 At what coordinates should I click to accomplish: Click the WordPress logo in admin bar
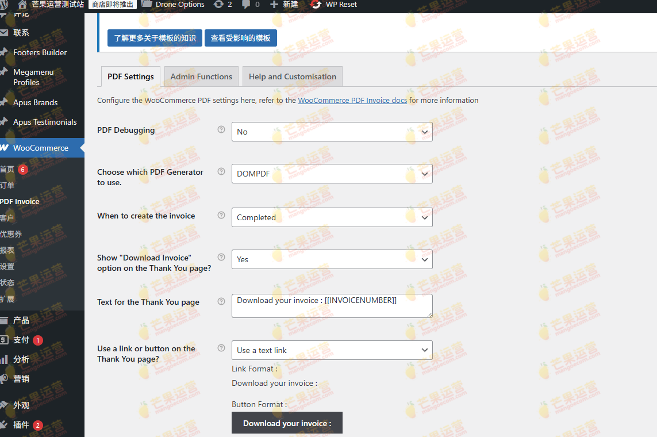pyautogui.click(x=4, y=5)
